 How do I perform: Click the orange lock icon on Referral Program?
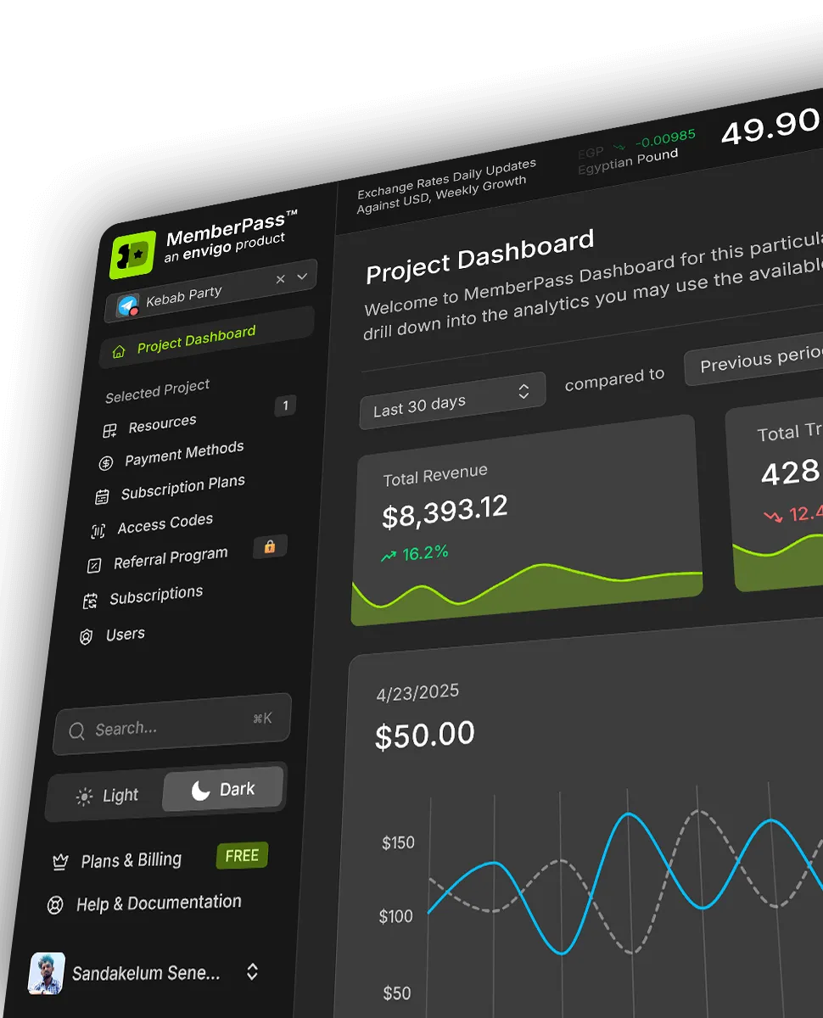click(x=270, y=547)
